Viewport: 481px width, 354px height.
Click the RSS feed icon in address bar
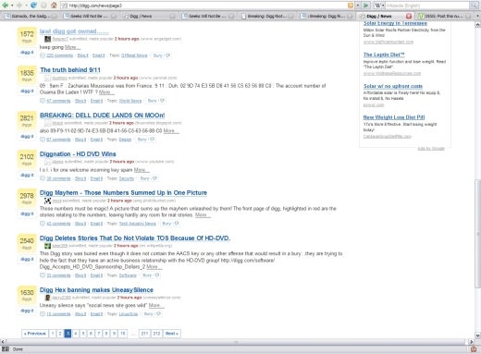[351, 6]
